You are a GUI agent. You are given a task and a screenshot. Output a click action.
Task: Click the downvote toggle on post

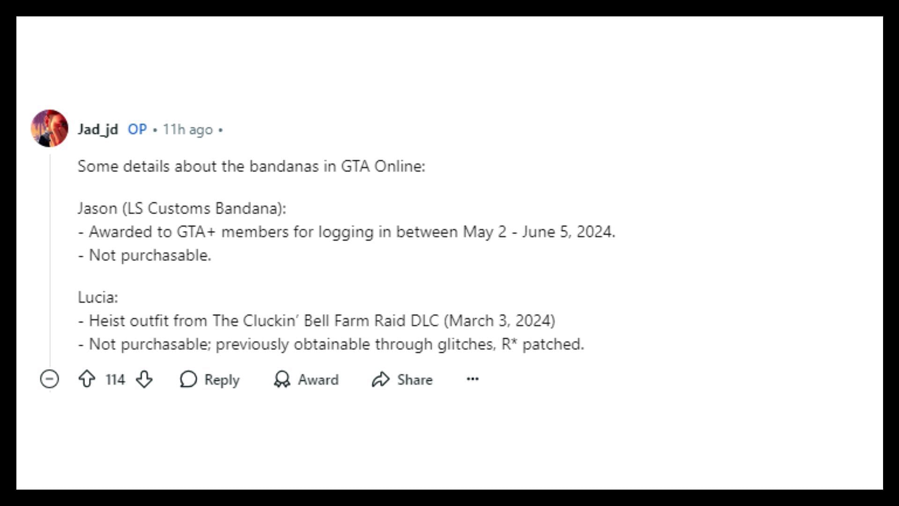tap(143, 379)
